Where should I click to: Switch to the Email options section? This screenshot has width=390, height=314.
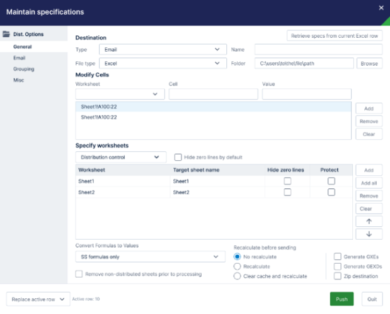20,57
